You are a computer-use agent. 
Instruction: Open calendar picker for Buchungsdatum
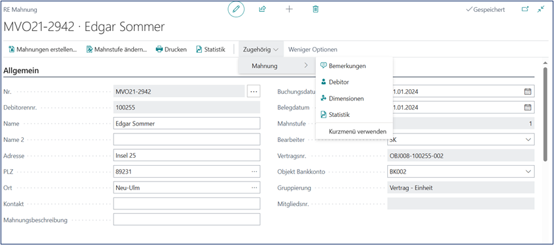click(527, 91)
